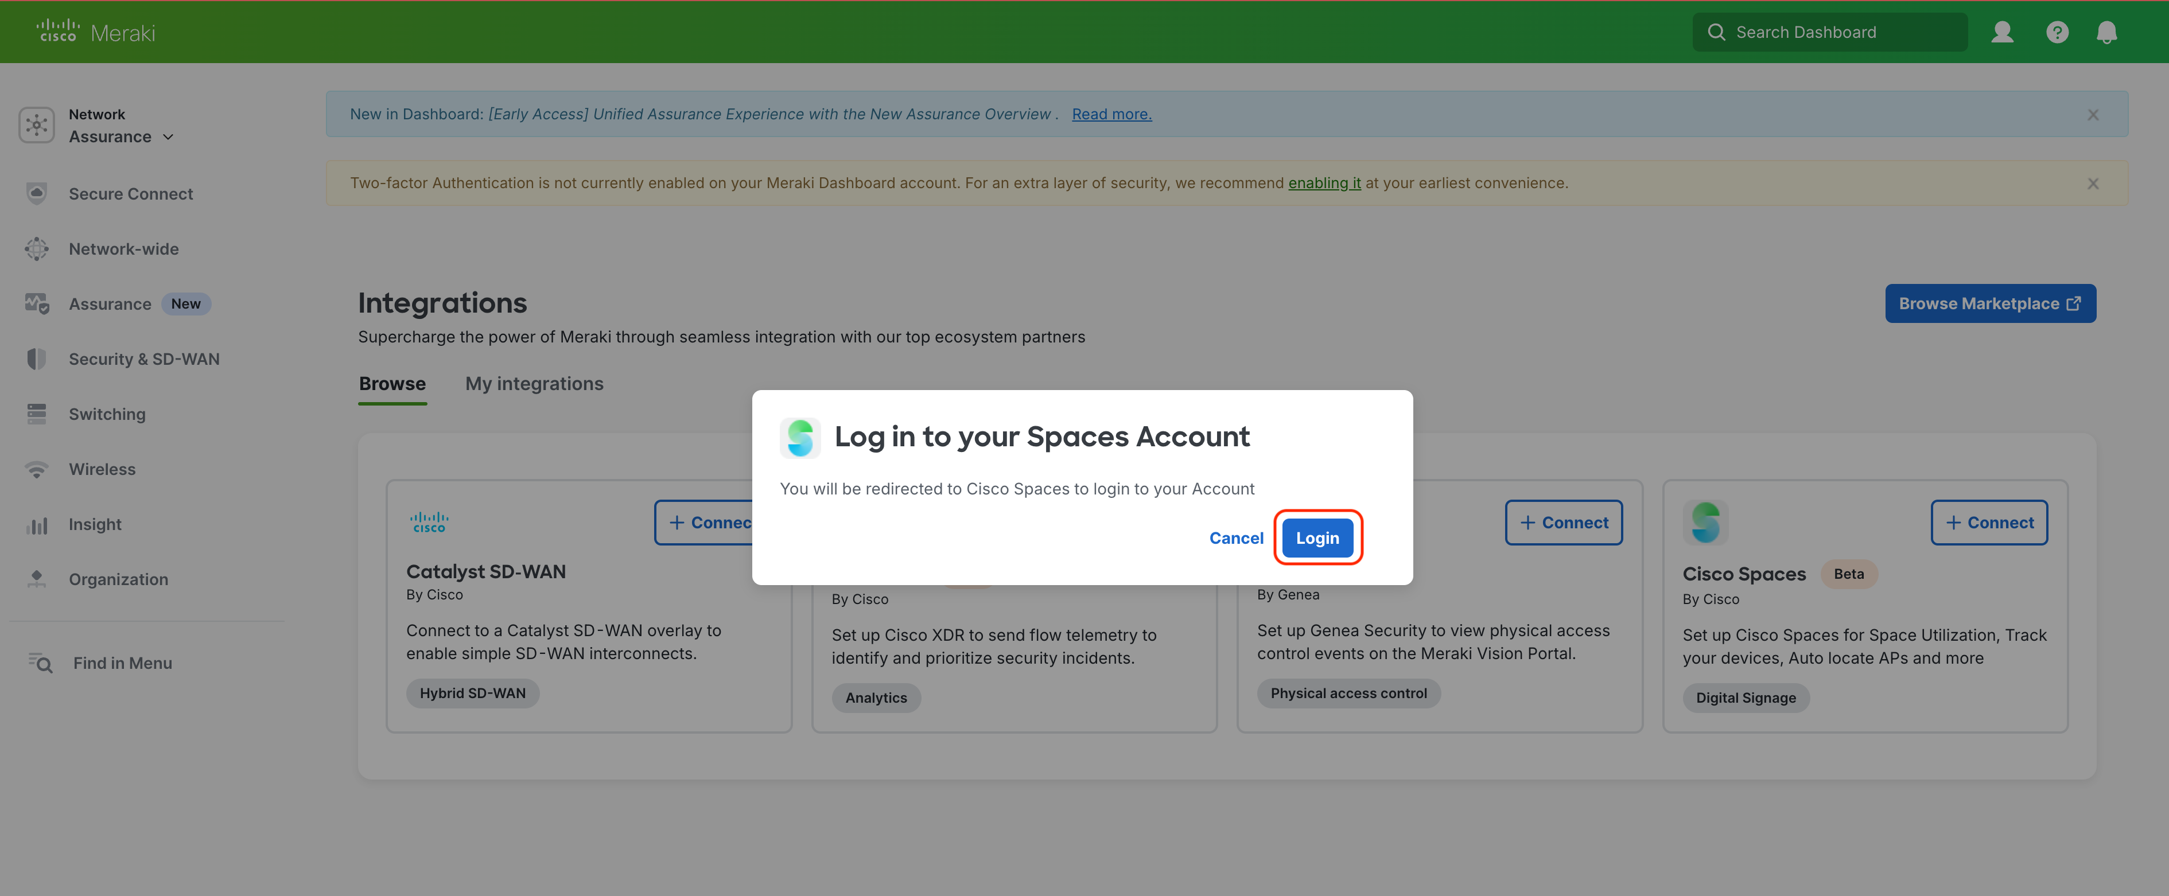Expand the Network Assurance dropdown
Viewport: 2169px width, 896px height.
pyautogui.click(x=168, y=137)
